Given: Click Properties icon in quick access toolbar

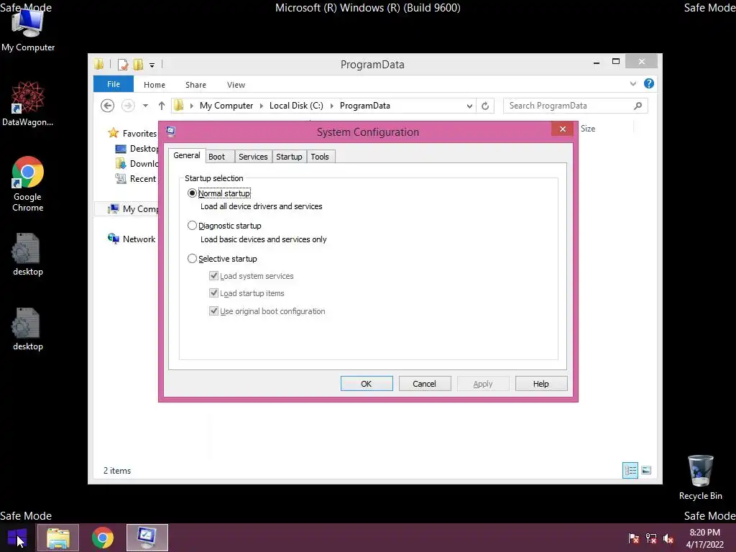Looking at the screenshot, I should [123, 64].
